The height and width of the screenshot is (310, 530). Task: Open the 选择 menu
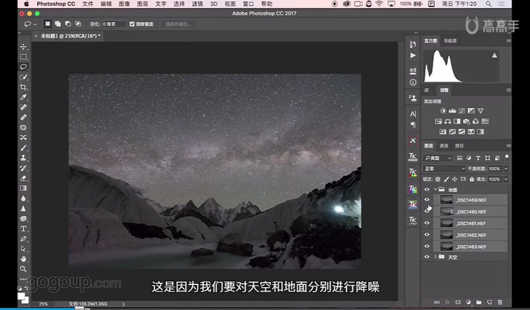coord(179,4)
